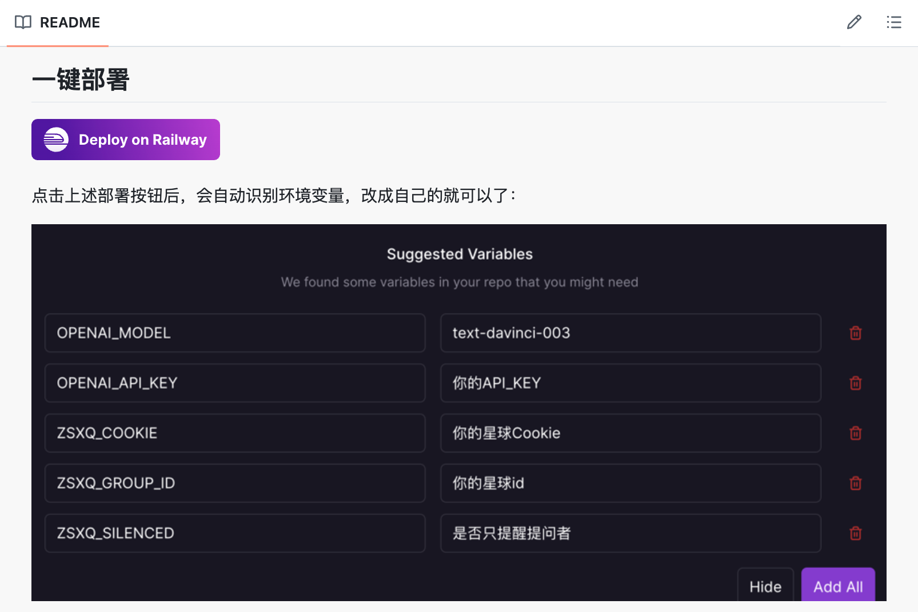Click the 你的API_KEY value field
Screen dimensions: 918x612
coord(630,383)
